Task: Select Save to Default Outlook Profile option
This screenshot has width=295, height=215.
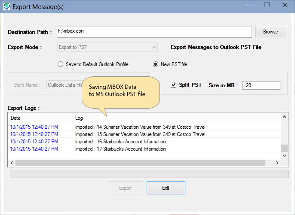Action: [x=61, y=64]
